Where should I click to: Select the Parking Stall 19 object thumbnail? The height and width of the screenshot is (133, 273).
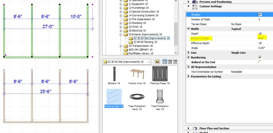click(x=114, y=96)
